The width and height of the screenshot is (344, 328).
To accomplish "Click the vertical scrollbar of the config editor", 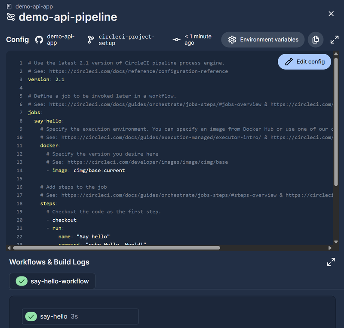I will 336,120.
